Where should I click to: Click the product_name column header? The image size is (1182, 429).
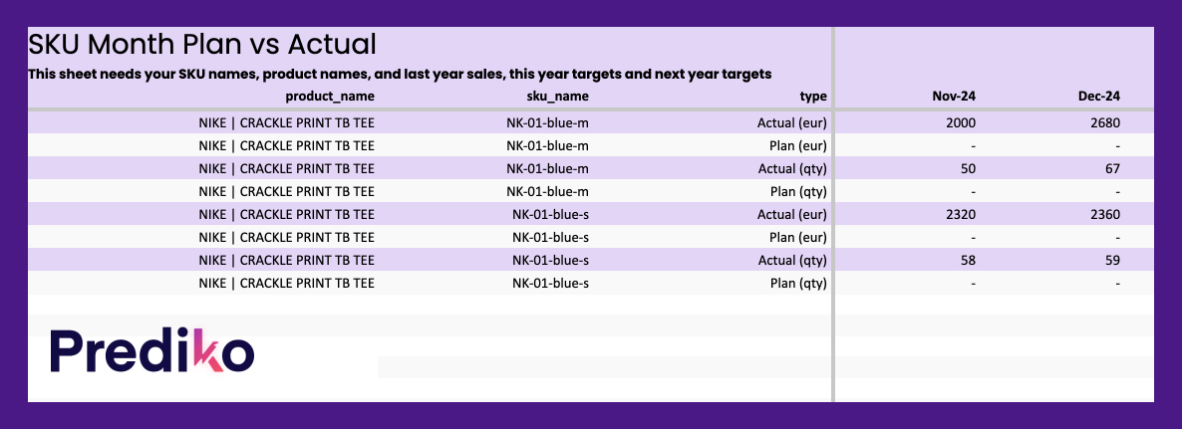click(330, 97)
